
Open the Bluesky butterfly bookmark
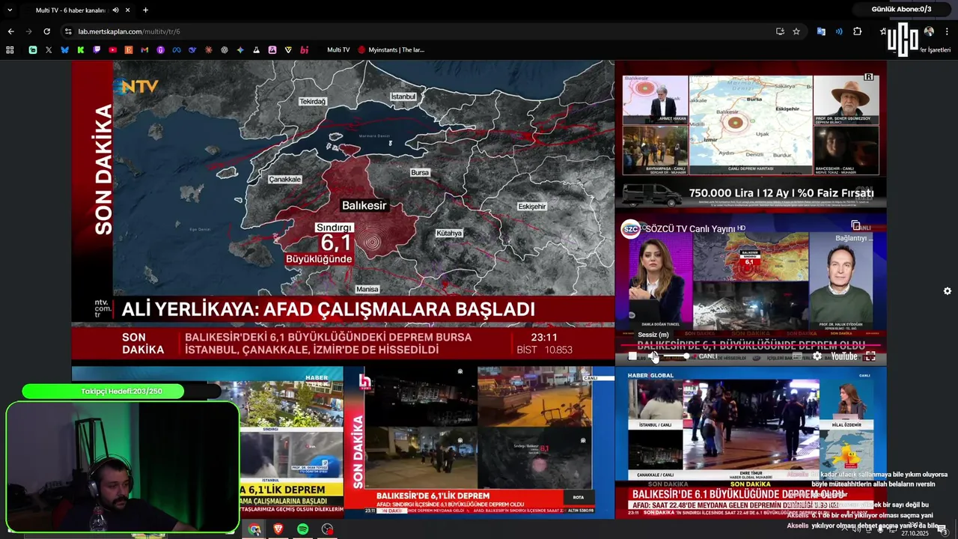pyautogui.click(x=64, y=50)
